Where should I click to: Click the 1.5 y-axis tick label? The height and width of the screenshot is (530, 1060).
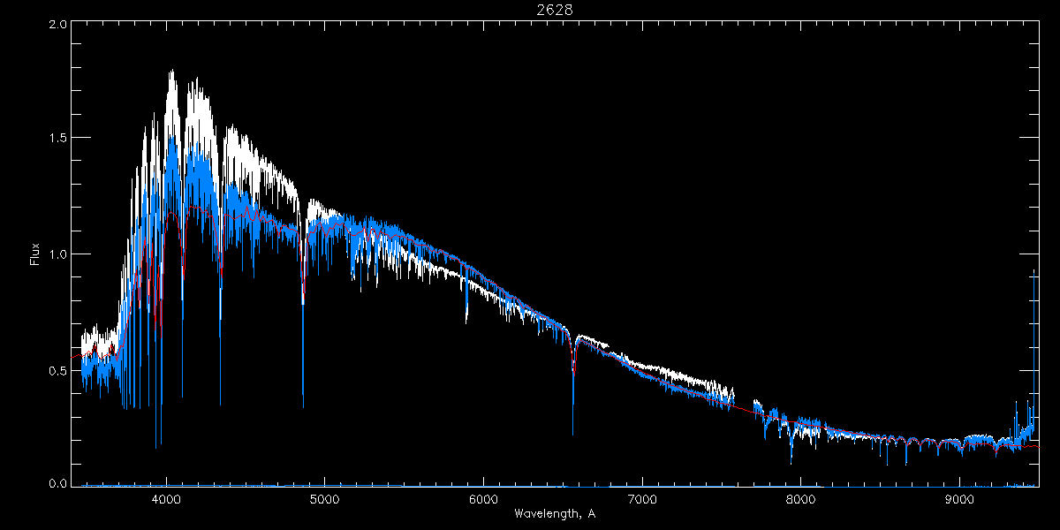point(55,139)
